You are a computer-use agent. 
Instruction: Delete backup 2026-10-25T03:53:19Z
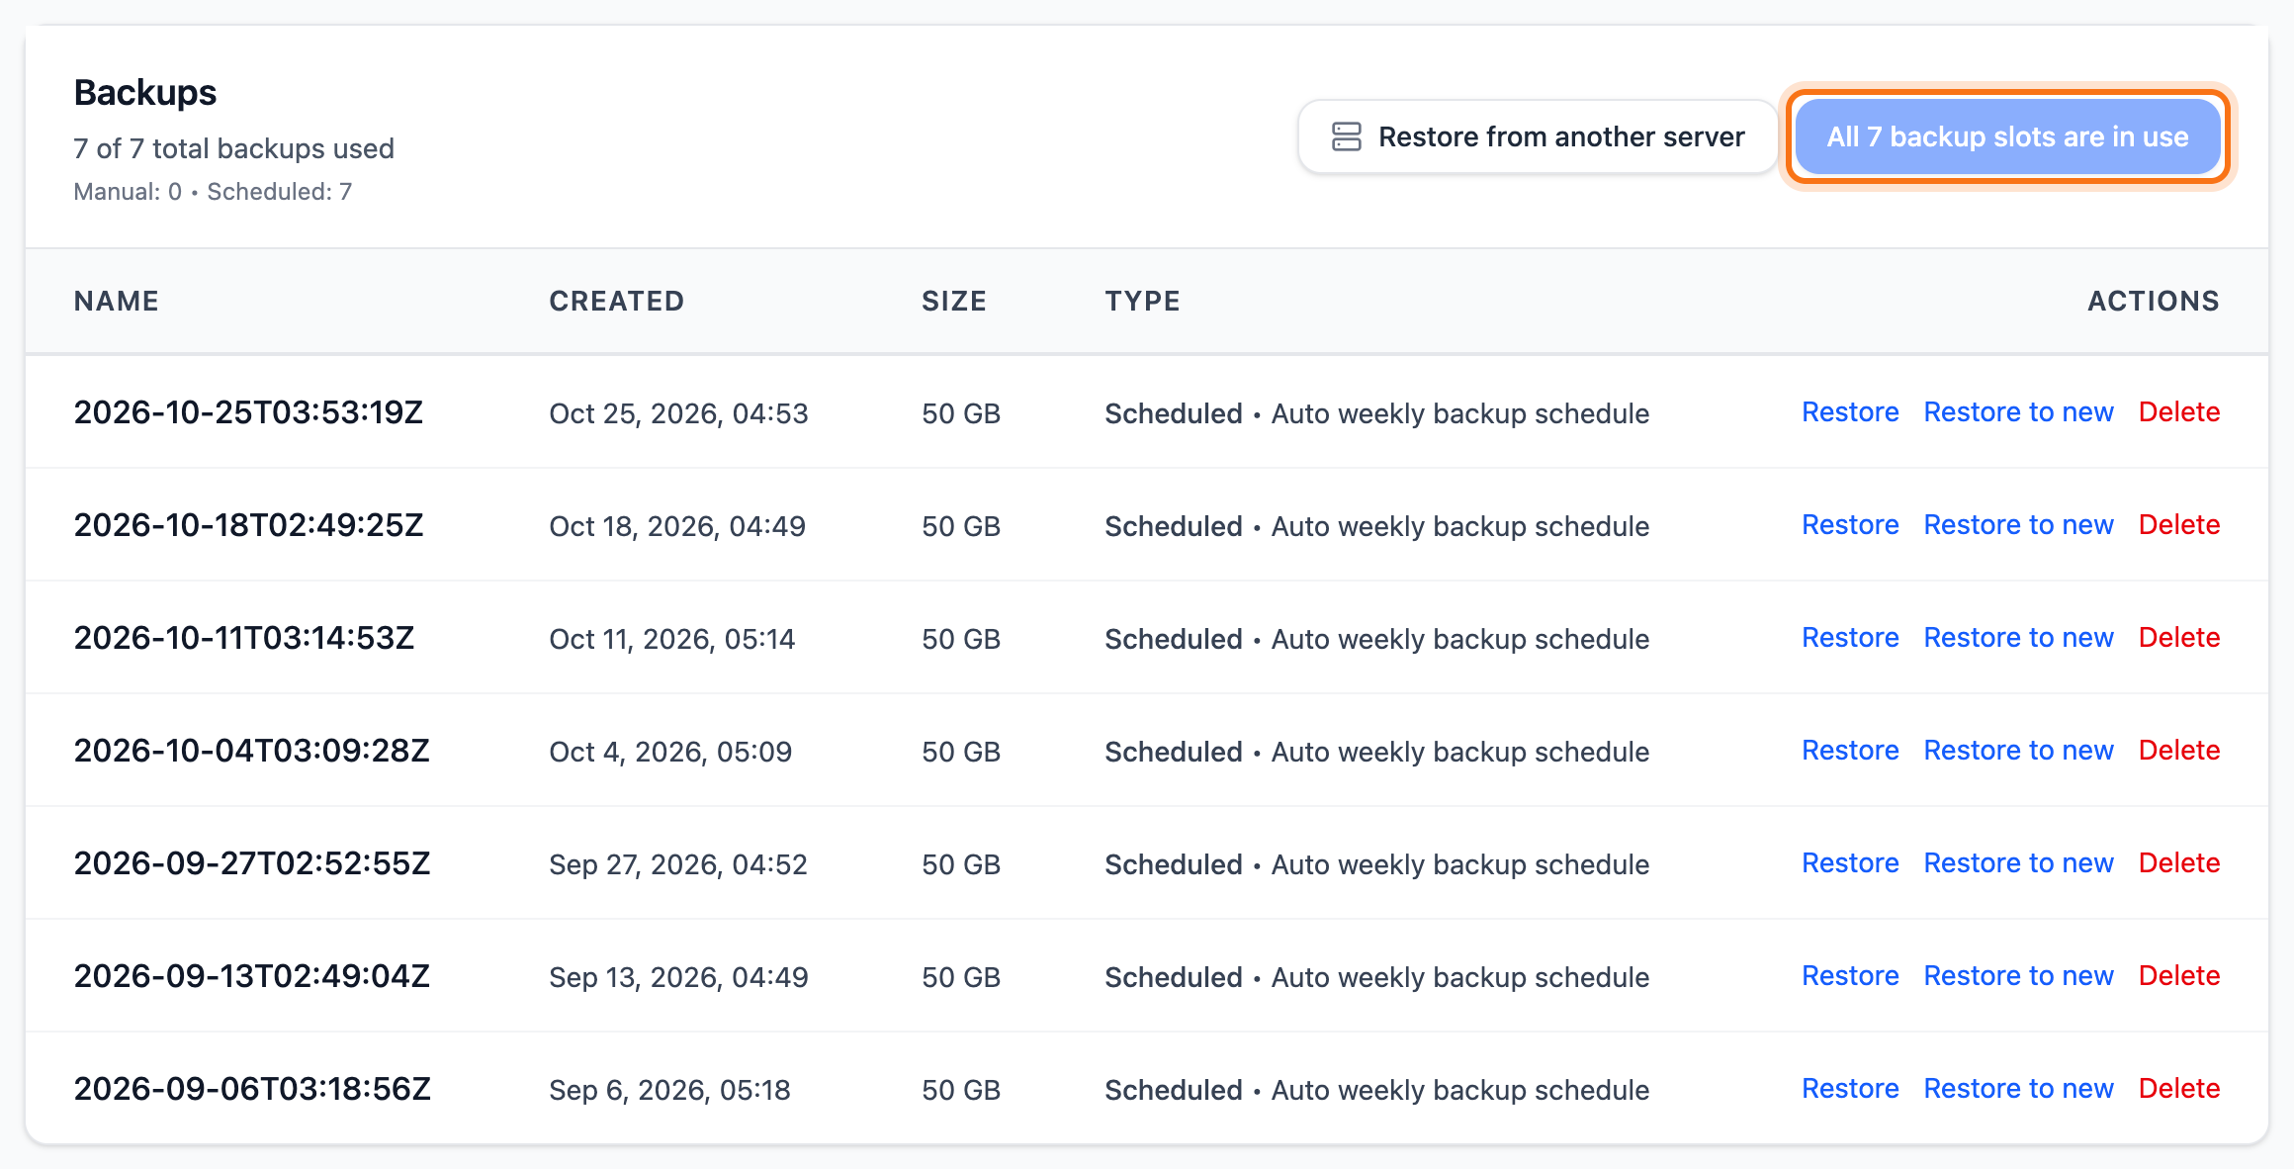[2179, 412]
